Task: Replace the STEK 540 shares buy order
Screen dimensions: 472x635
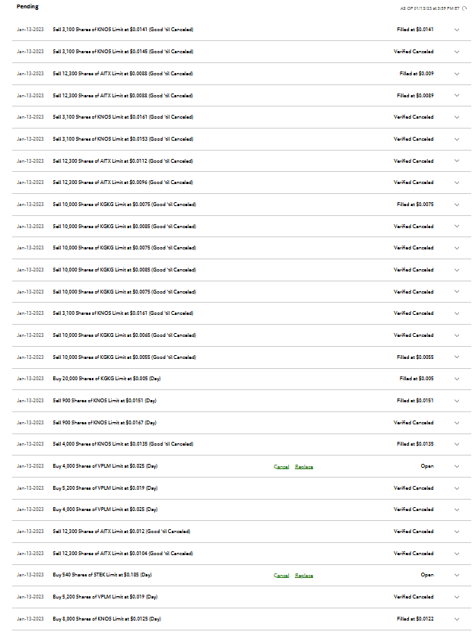Action: coord(304,575)
